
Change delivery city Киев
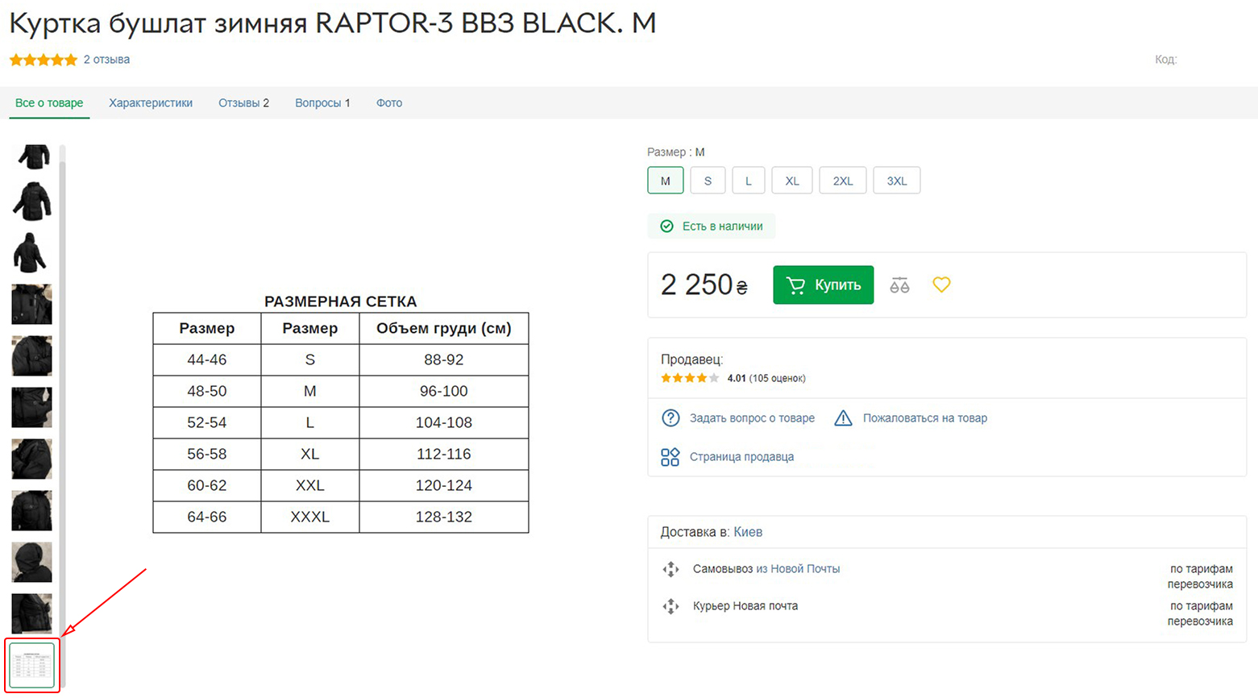(748, 532)
